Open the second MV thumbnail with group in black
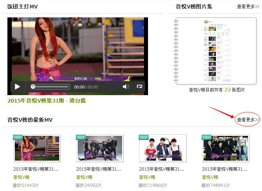The width and height of the screenshot is (262, 191). click(100, 149)
